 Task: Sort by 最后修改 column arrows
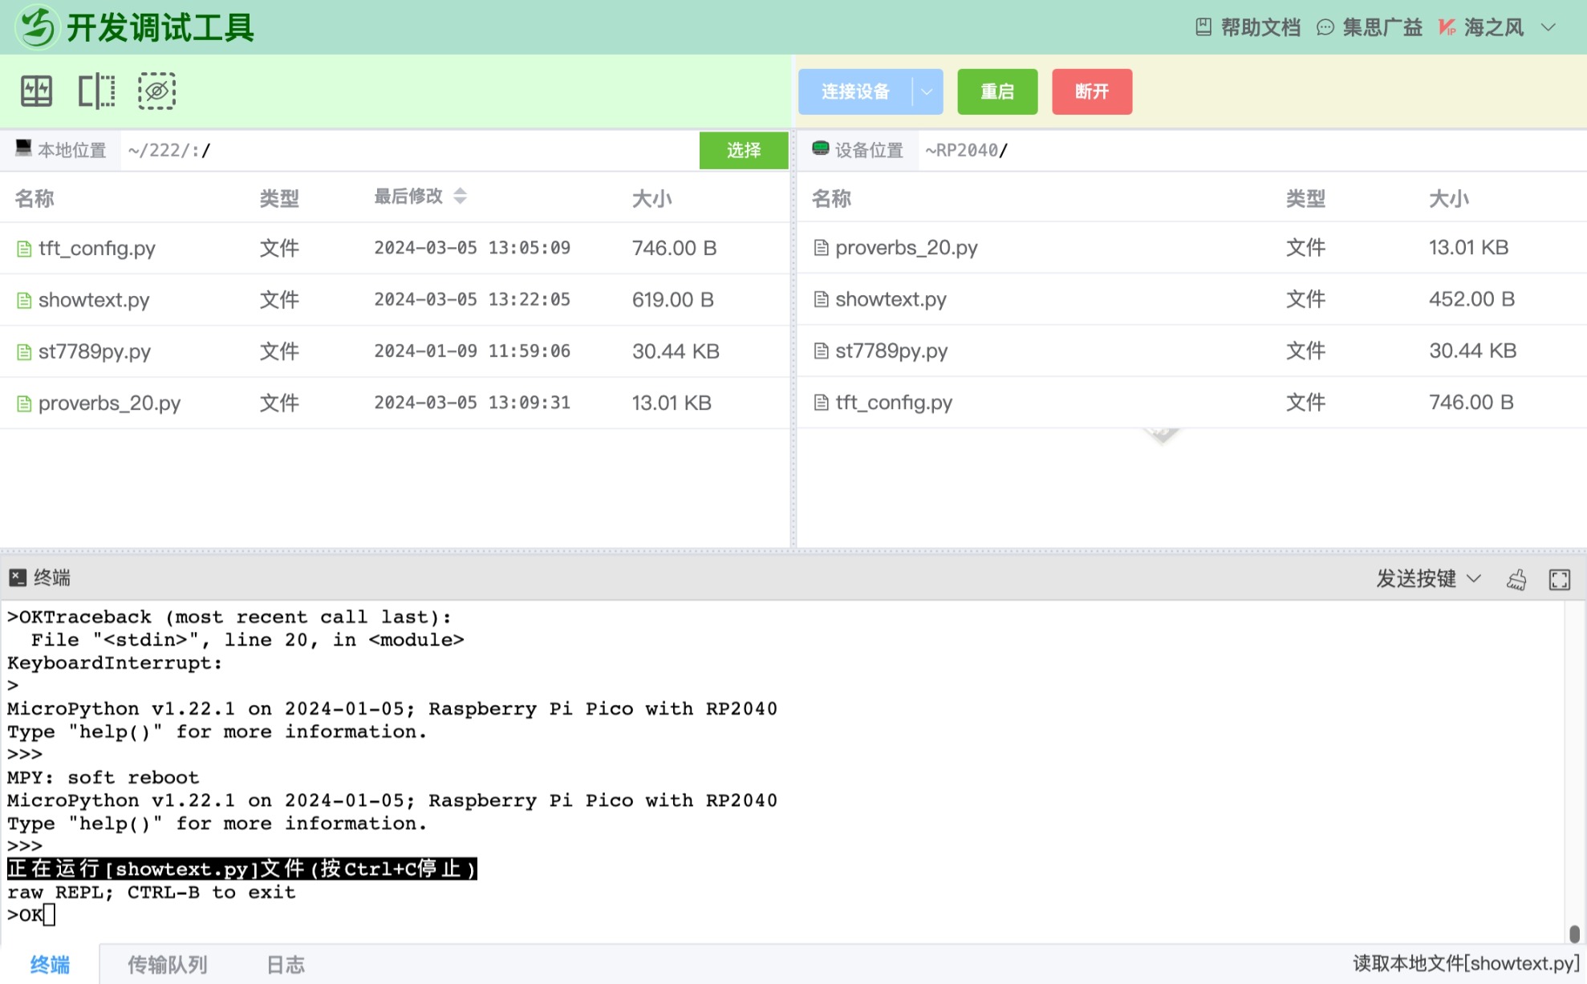460,196
